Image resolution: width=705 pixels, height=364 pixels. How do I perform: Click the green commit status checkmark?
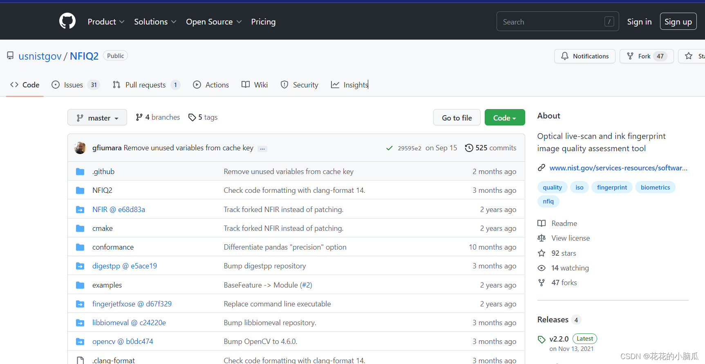coord(389,148)
